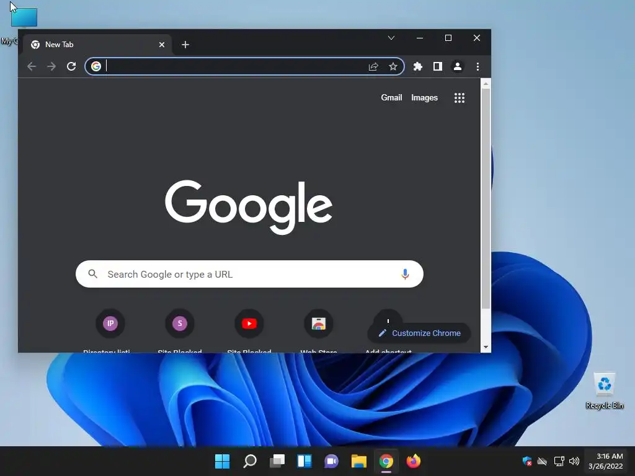Open the volume speaker tray icon
The width and height of the screenshot is (635, 476).
574,461
